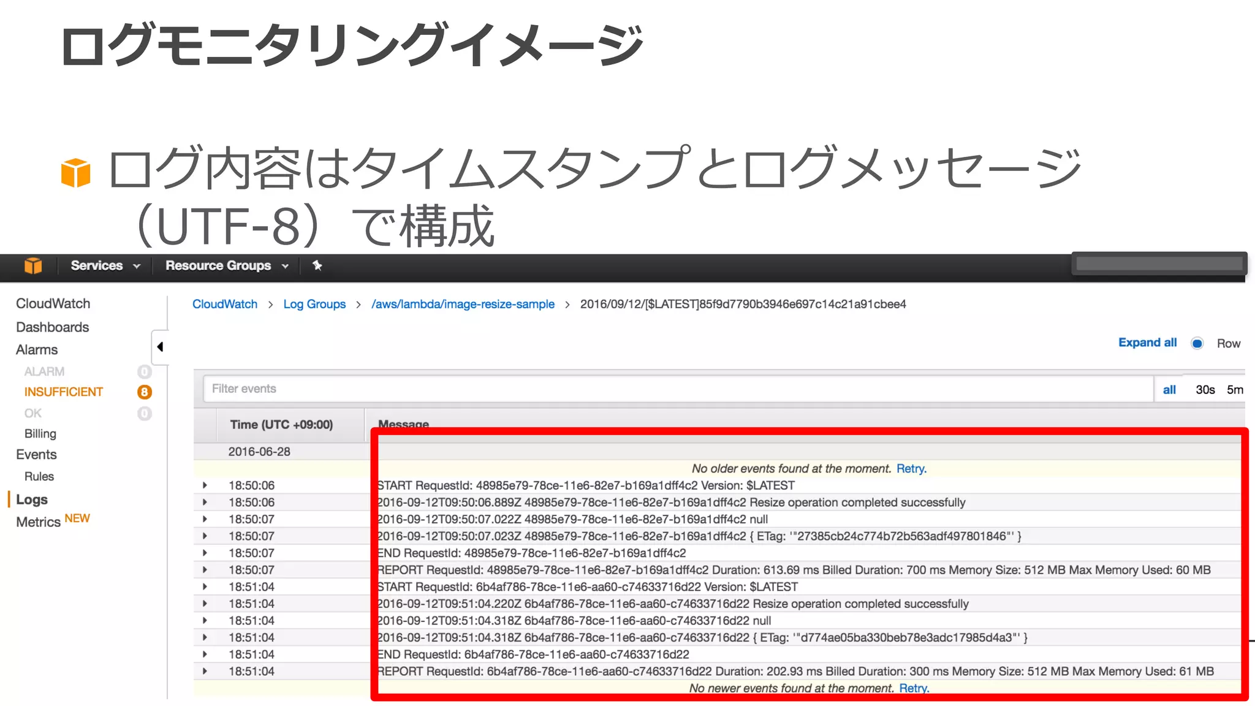Click message 'START RequestId: 48985e79' text

(x=586, y=485)
